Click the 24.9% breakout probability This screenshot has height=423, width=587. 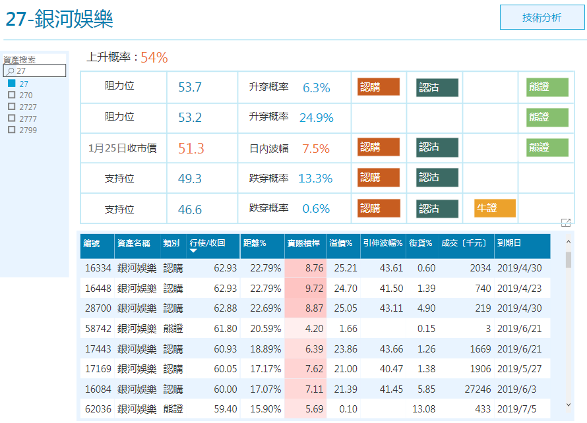pyautogui.click(x=317, y=117)
